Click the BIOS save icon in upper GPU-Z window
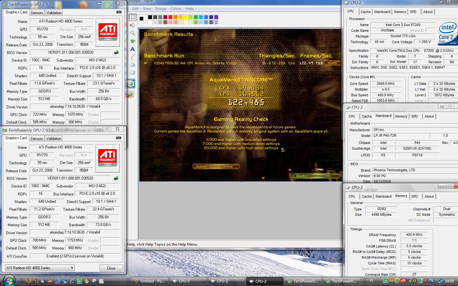 [x=116, y=52]
